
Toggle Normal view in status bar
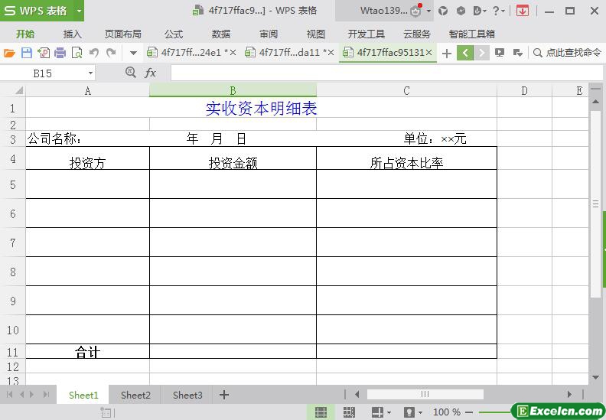point(321,412)
